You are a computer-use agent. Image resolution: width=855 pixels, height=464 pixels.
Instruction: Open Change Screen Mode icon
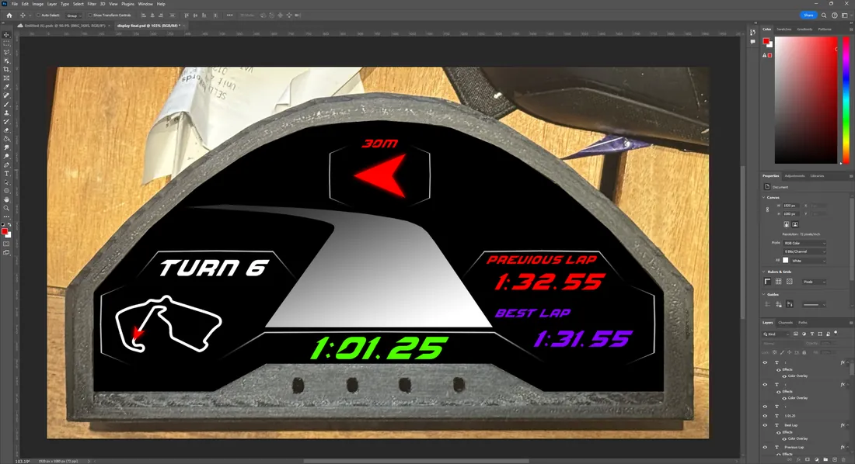coord(6,253)
